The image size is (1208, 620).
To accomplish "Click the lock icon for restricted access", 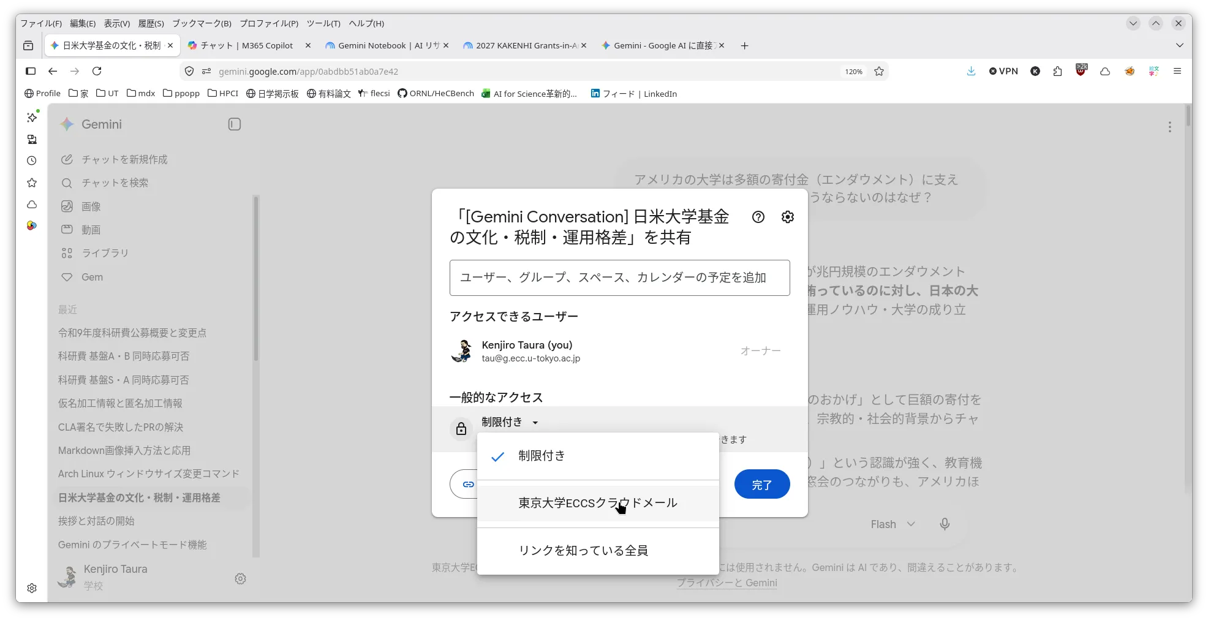I will pos(461,428).
